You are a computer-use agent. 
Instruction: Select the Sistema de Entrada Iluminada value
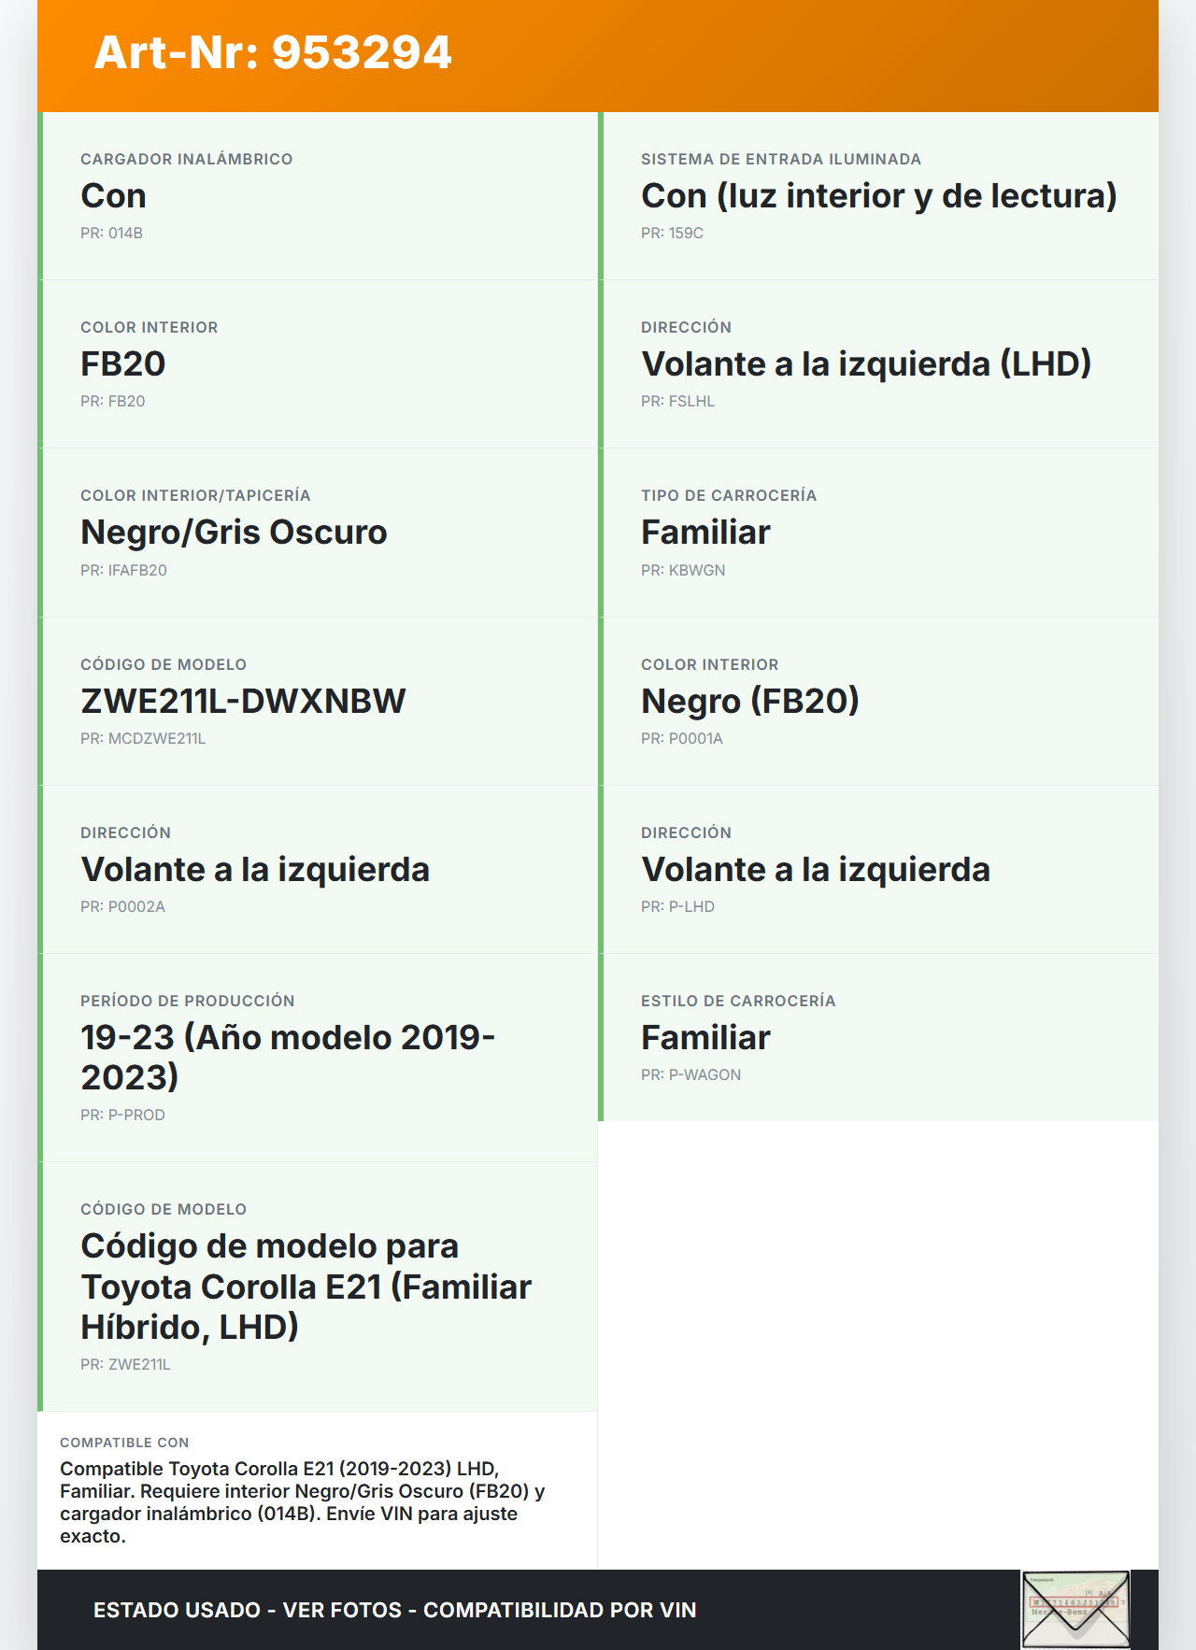878,196
